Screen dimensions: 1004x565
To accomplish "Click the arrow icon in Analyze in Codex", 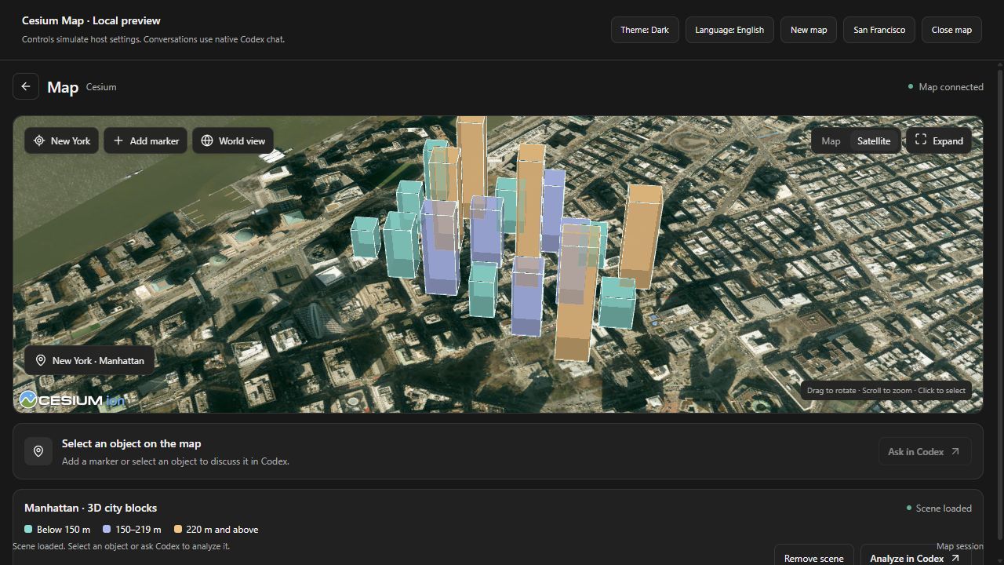I will click(x=955, y=558).
